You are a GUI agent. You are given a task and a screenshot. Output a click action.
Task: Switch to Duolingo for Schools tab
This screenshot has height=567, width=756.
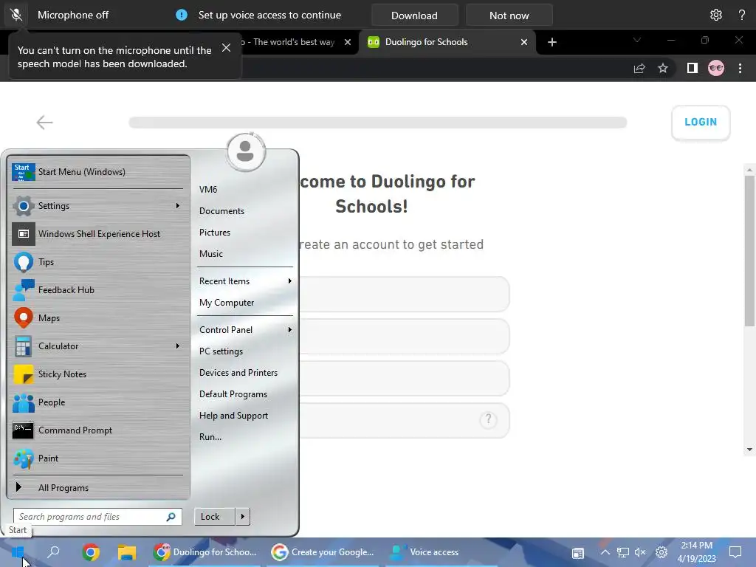(447, 42)
